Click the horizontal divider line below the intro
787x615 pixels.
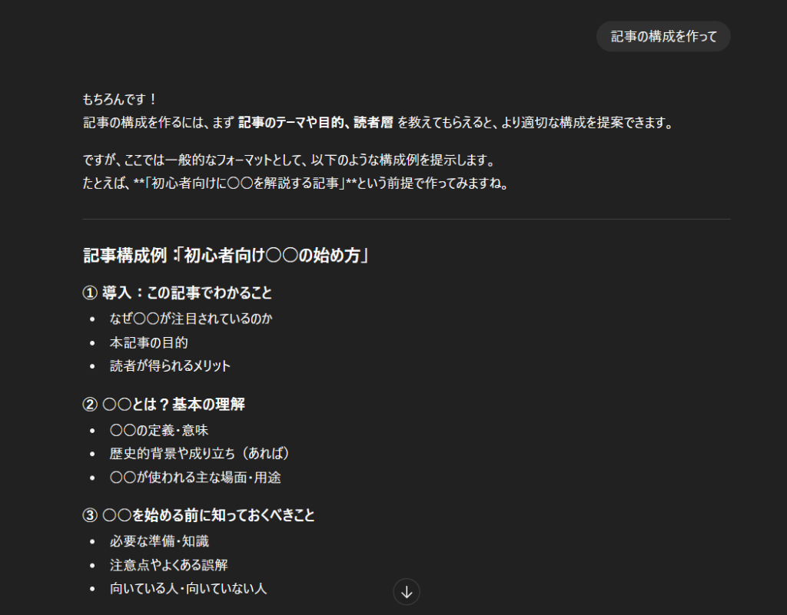coord(406,220)
